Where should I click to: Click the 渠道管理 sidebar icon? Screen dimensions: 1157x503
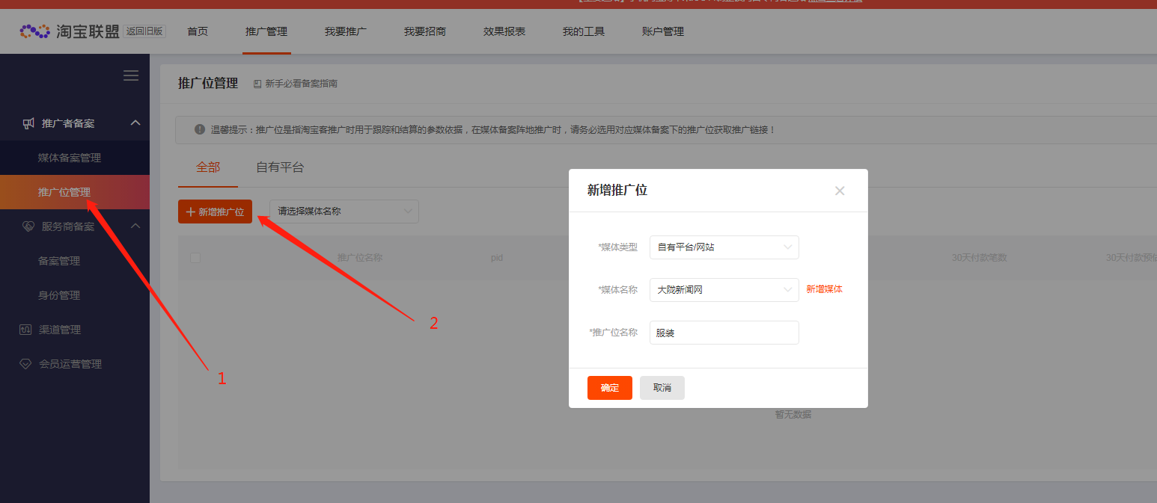25,330
